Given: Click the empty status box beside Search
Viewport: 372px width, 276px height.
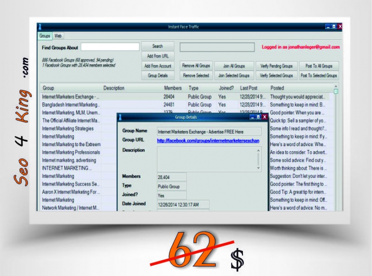Looking at the screenshot, I should (217, 47).
